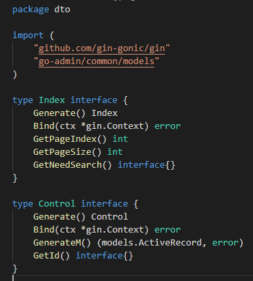This screenshot has height=281, width=253.
Task: Click the Control type name in declaration
Action: pos(57,204)
